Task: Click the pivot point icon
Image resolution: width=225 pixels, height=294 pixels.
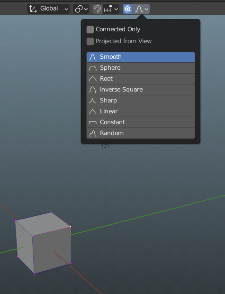Action: click(79, 9)
